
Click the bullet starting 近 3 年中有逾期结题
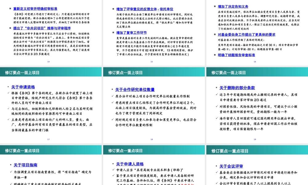point(258,97)
